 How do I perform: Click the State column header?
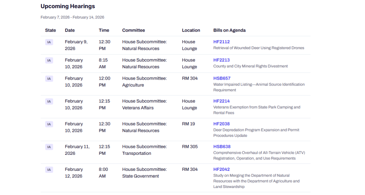[50, 30]
